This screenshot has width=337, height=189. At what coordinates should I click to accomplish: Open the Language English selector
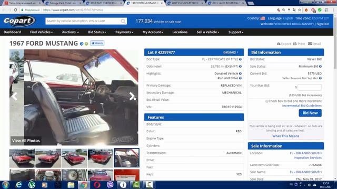click(288, 18)
